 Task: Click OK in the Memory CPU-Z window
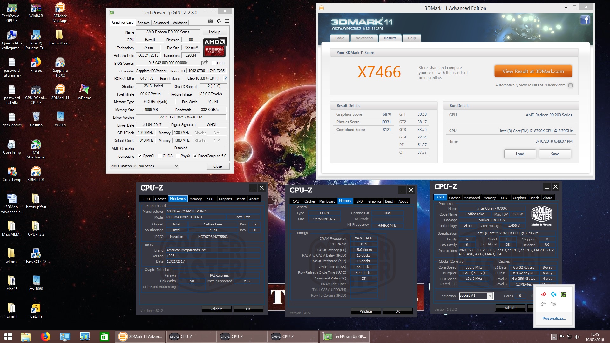click(397, 311)
